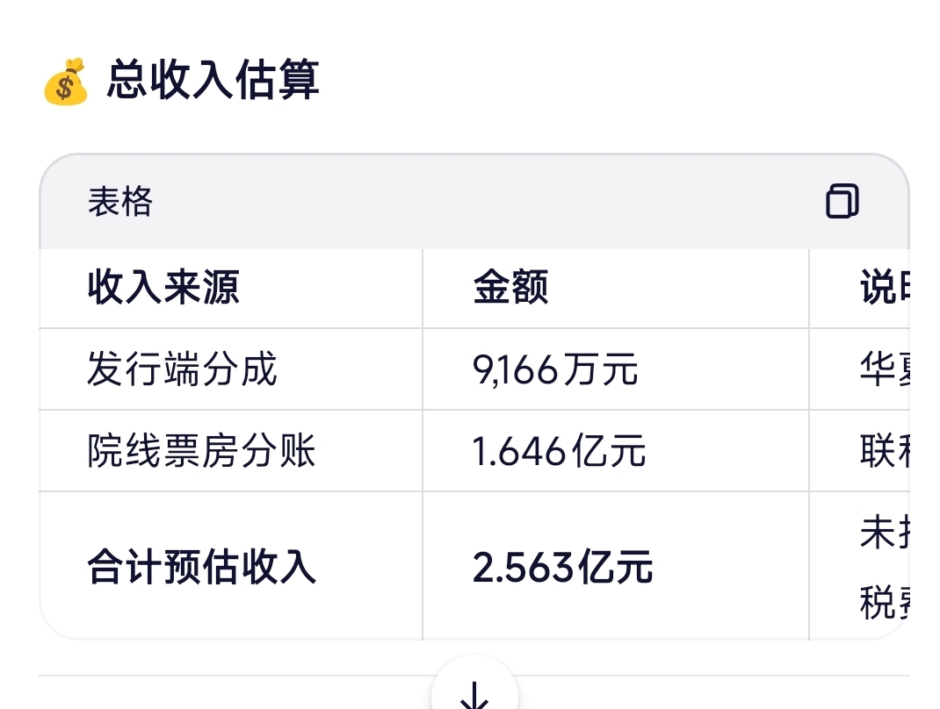Click the 1.646亿元 amount cell

click(x=559, y=451)
